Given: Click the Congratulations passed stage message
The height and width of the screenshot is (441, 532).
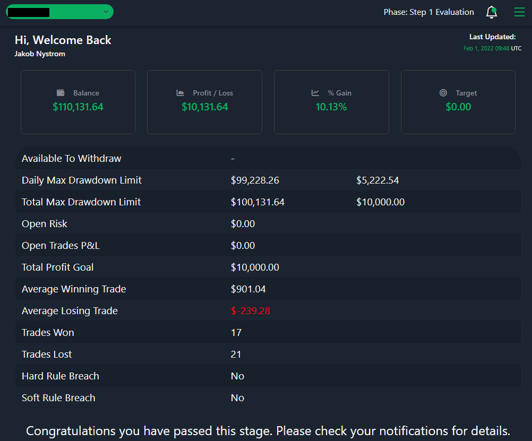Looking at the screenshot, I should pos(268,431).
